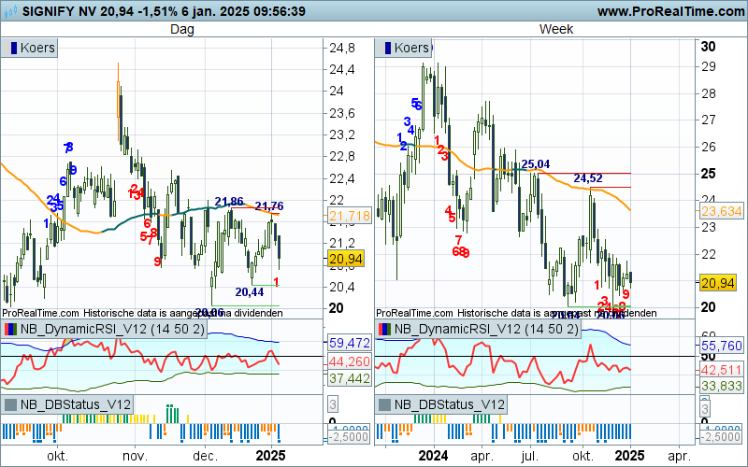Open the www.ProRealTime.com link
The width and height of the screenshot is (748, 467).
670,11
